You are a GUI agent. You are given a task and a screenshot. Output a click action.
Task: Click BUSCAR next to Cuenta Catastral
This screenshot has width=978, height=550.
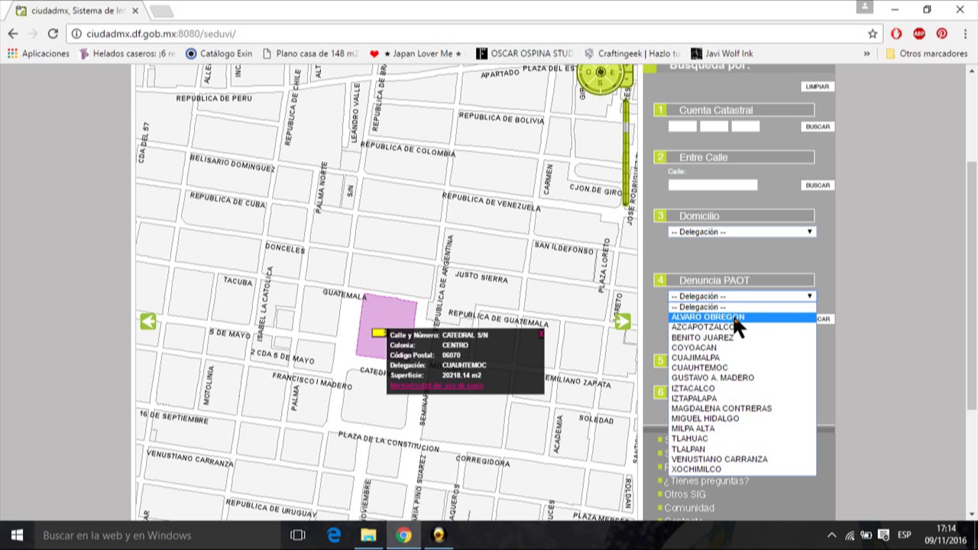pyautogui.click(x=817, y=127)
